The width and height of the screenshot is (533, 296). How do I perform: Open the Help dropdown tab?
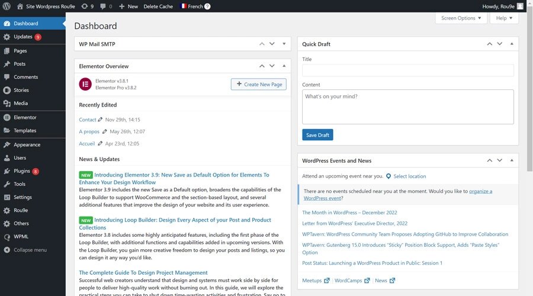[x=504, y=18]
